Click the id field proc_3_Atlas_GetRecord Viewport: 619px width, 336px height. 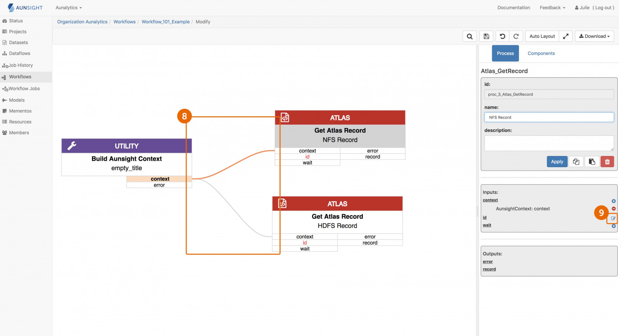click(549, 94)
